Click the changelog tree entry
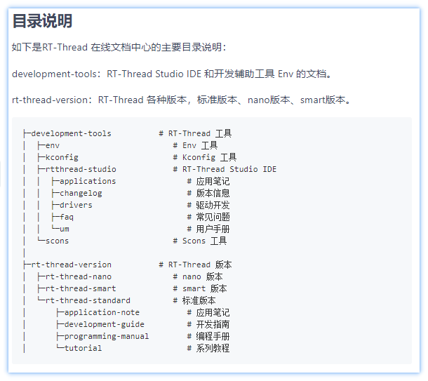The width and height of the screenshot is (428, 381). 81,193
